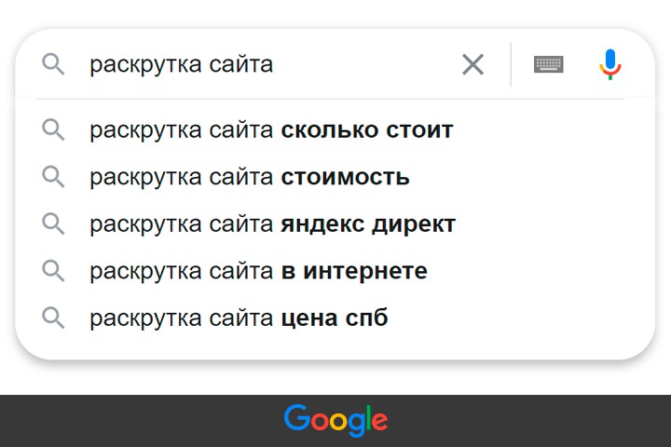This screenshot has height=447, width=671.
Task: Click the magnifier icon in the search box
Action: [54, 64]
